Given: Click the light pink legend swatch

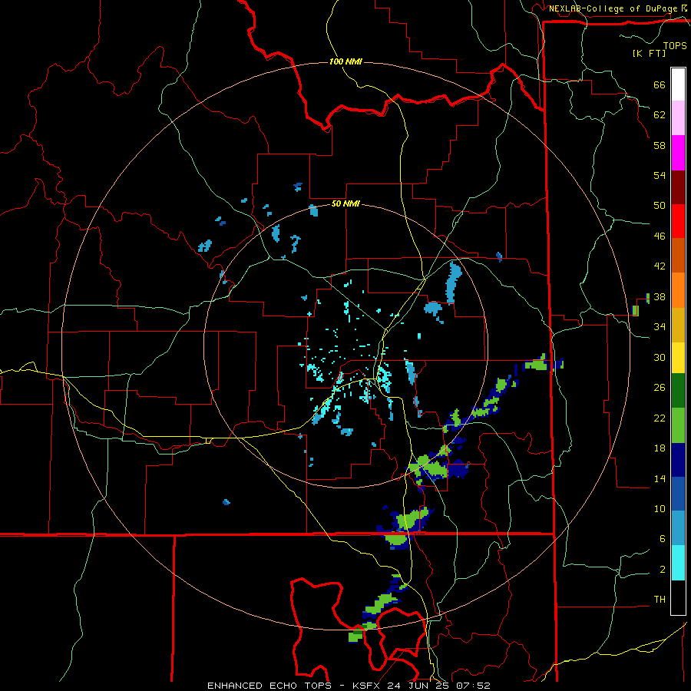Looking at the screenshot, I should tap(678, 118).
